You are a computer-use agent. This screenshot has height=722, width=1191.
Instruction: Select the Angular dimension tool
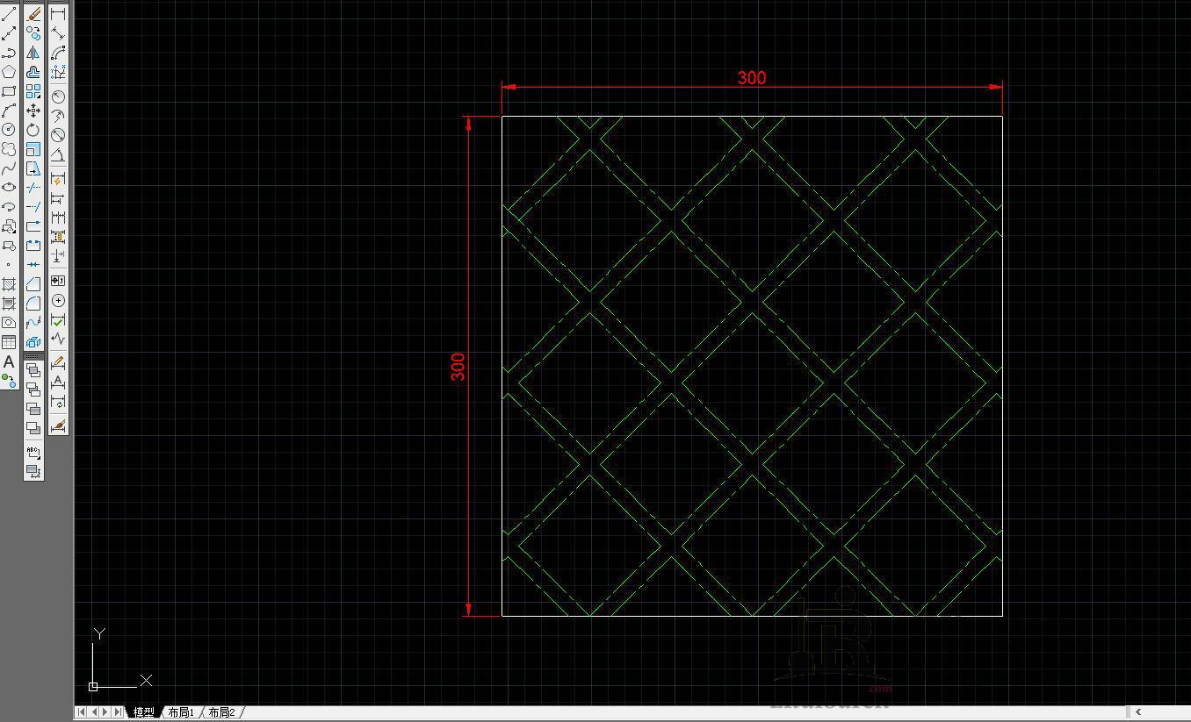pos(58,154)
